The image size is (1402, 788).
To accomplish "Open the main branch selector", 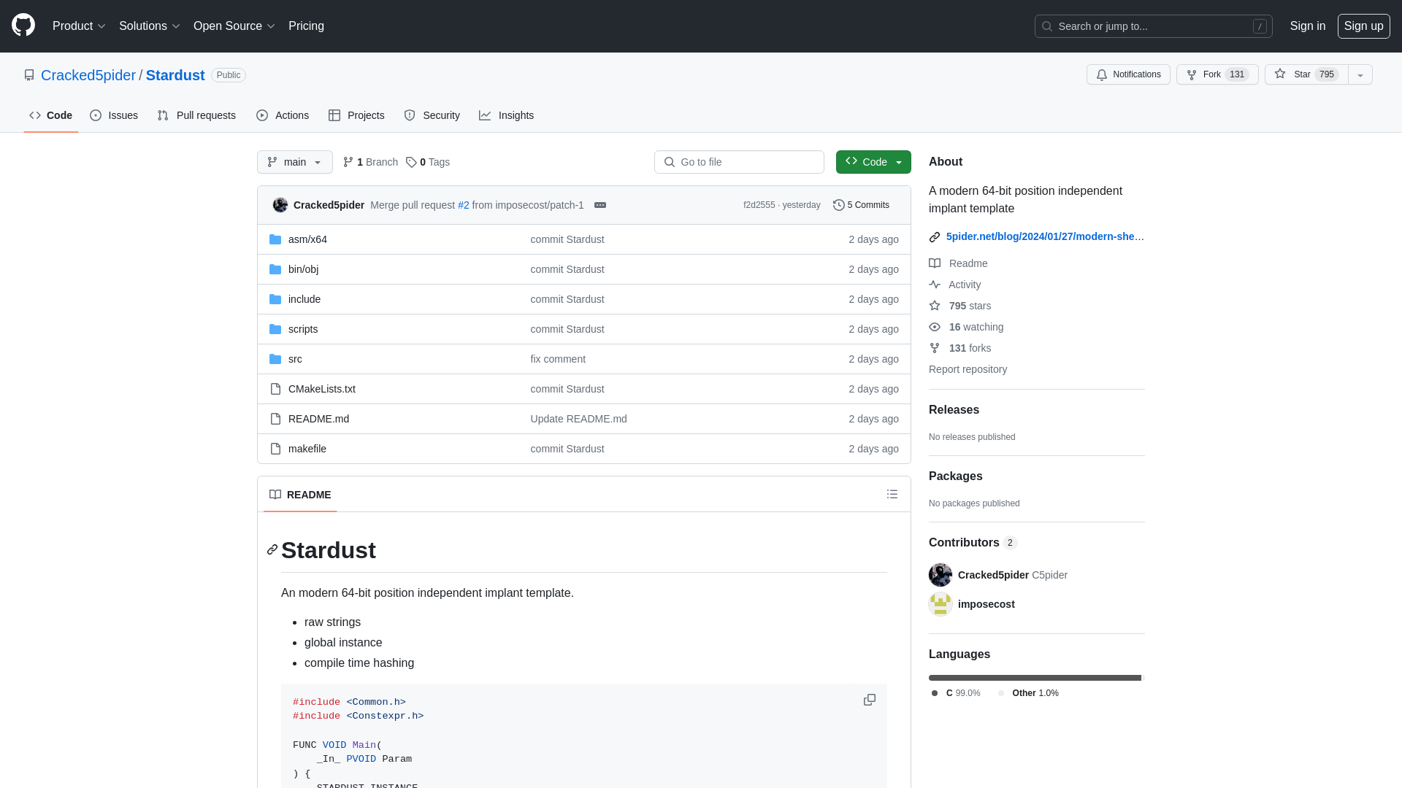I will [295, 162].
